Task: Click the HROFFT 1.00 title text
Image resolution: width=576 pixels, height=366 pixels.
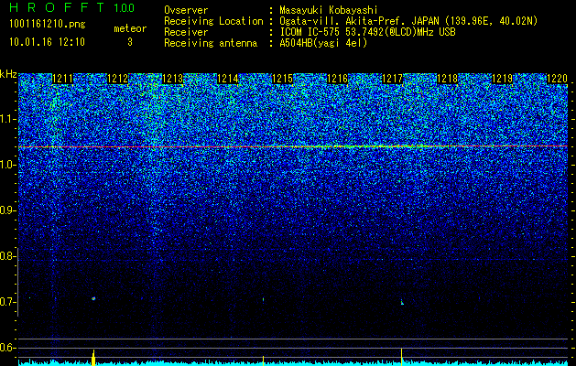Action: [x=72, y=7]
